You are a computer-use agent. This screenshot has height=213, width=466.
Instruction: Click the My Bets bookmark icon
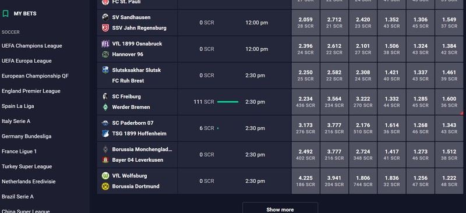(5, 13)
